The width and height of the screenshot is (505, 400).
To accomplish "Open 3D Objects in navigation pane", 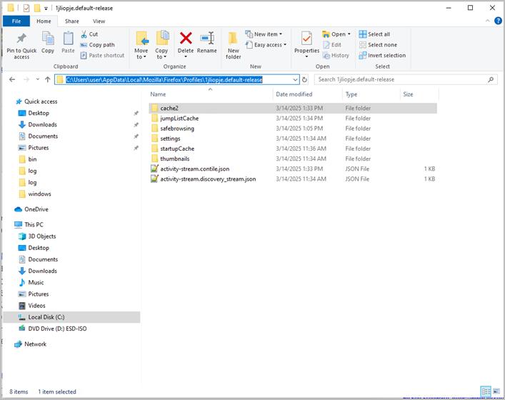I will [37, 236].
